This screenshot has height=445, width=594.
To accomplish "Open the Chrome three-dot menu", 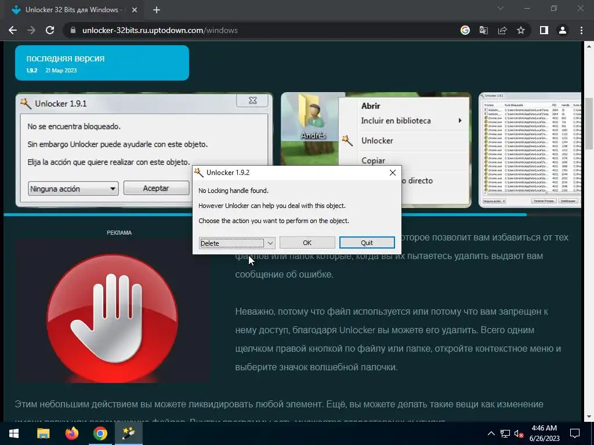I will 581,30.
